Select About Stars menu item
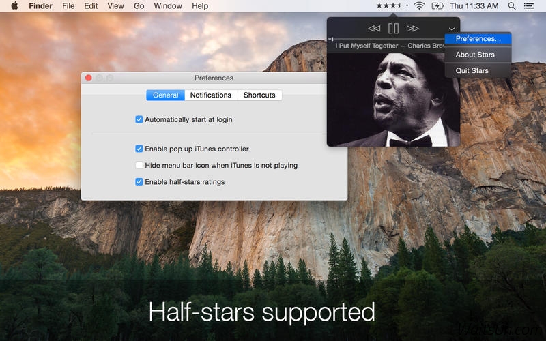546x341 pixels. (475, 55)
